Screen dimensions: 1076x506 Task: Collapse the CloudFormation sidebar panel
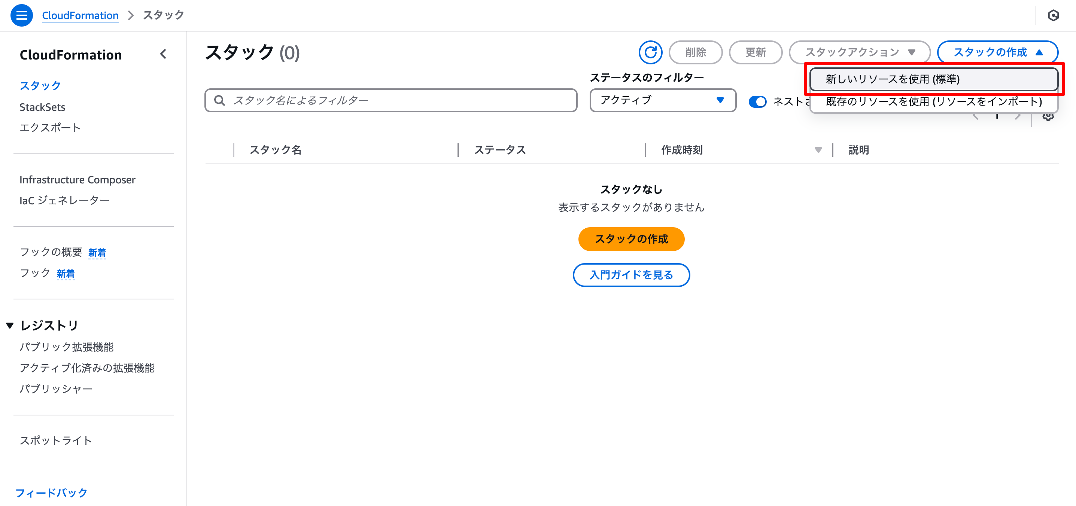coord(164,54)
